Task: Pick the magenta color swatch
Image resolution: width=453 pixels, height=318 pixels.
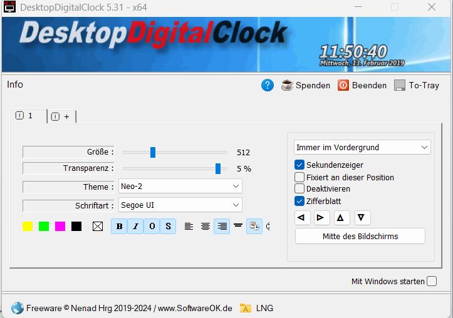Action: [60, 226]
